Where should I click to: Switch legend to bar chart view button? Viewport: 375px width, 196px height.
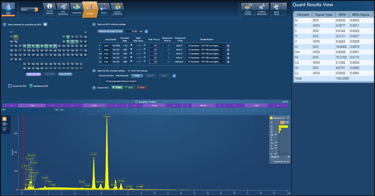point(282,122)
